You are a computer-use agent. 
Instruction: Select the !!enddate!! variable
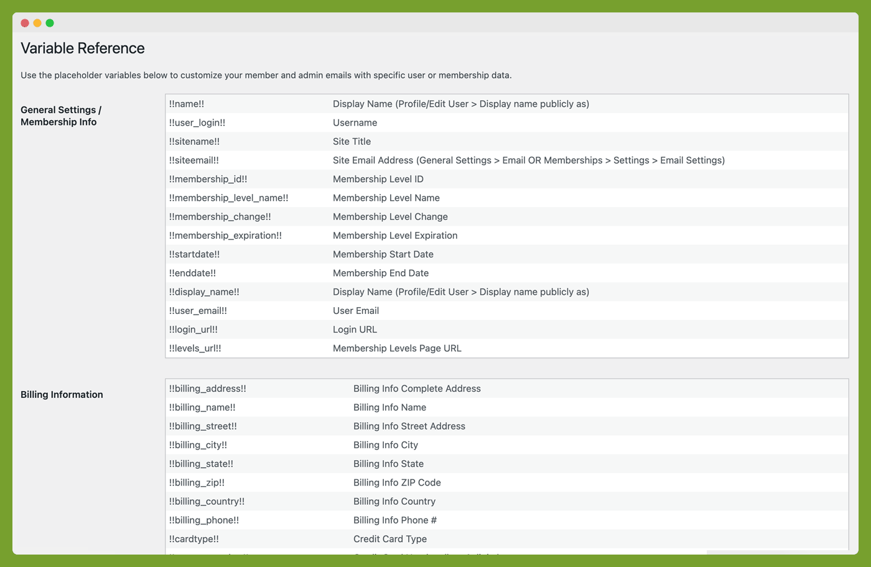(x=192, y=273)
